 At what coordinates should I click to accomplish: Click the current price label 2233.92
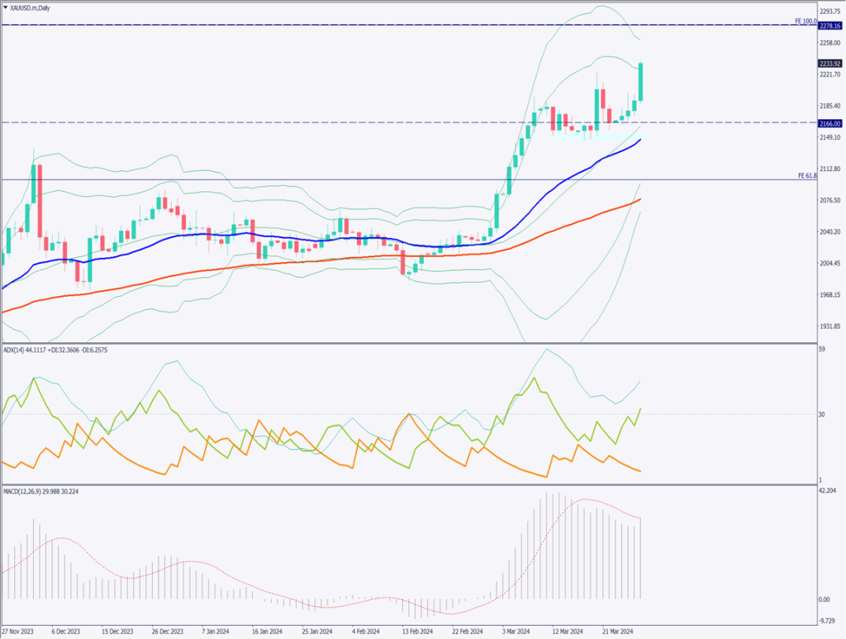point(829,63)
